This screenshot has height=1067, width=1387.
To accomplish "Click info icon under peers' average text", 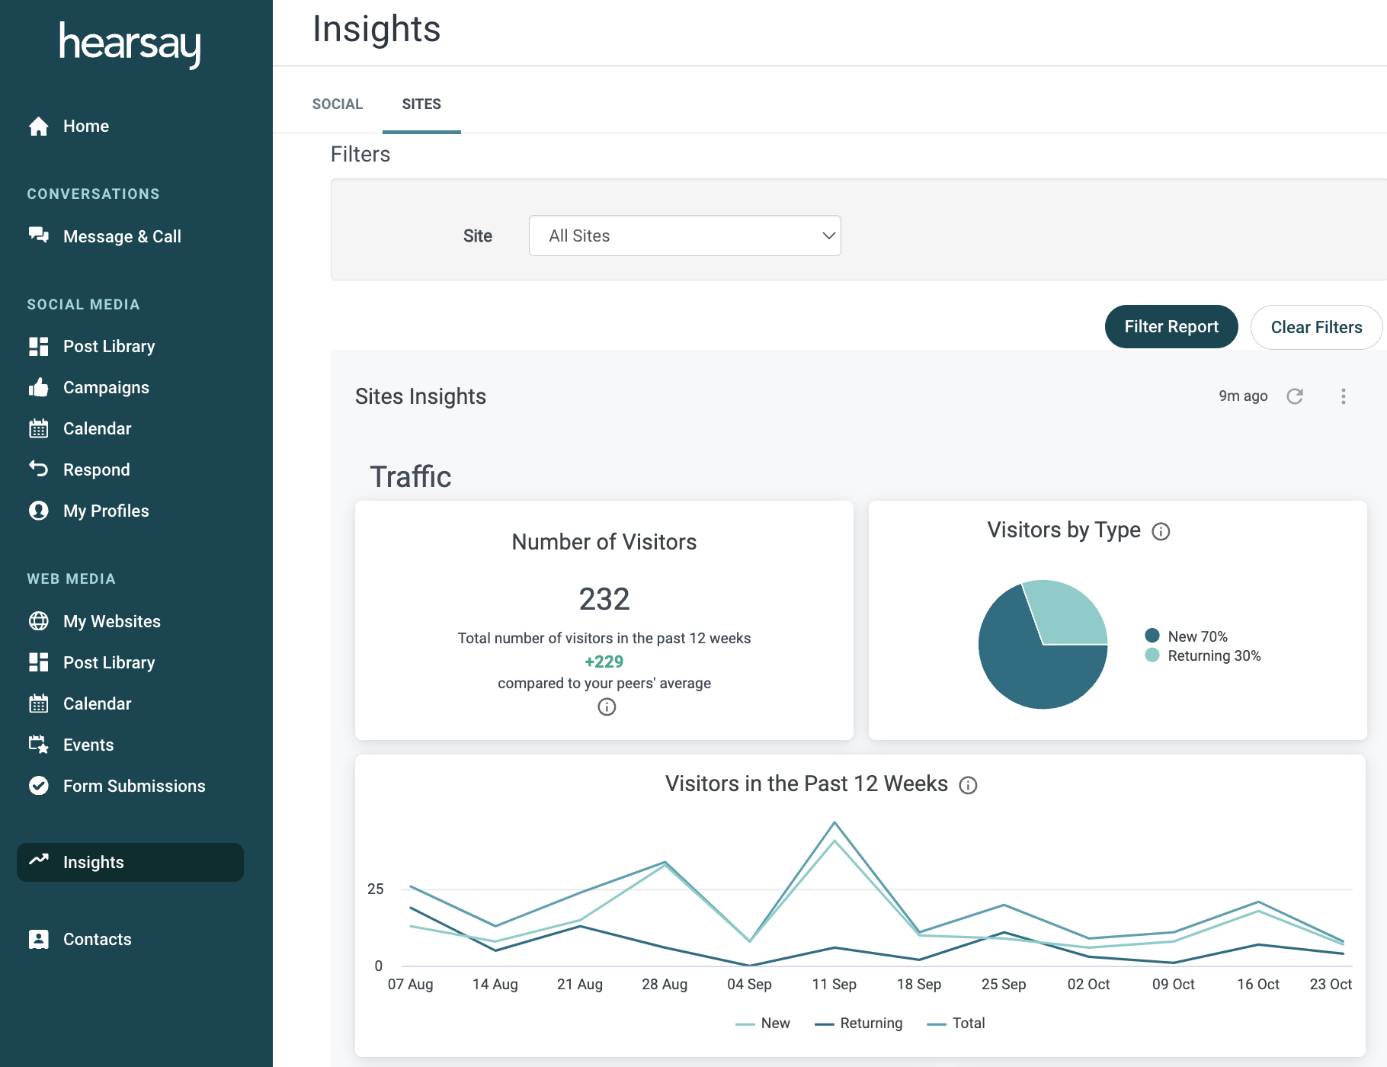I will 607,707.
